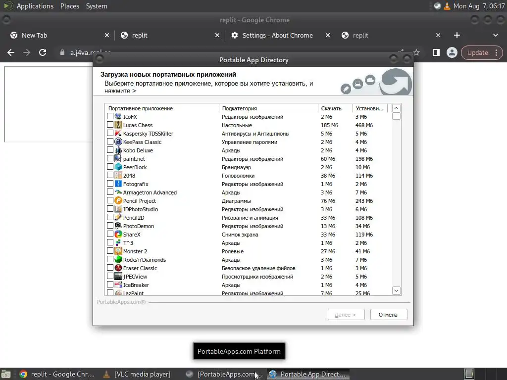Click the KeePass Classic lock icon
The image size is (507, 380).
(x=118, y=142)
